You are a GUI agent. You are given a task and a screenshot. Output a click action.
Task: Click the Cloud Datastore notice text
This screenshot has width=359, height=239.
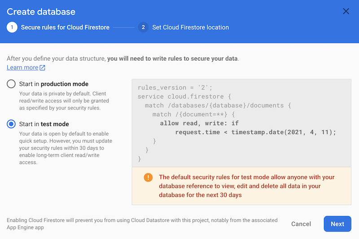coord(142,224)
